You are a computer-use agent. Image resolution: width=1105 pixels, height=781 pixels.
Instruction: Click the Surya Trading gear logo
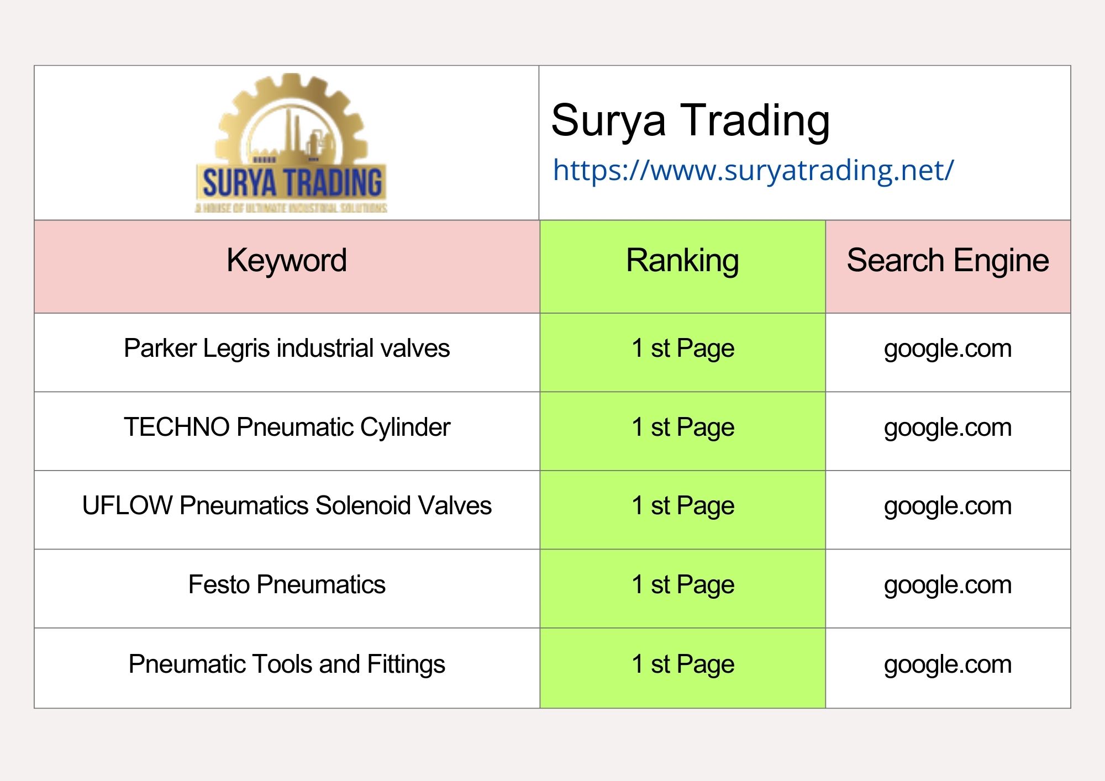pyautogui.click(x=291, y=143)
